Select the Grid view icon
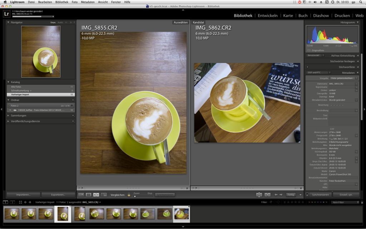 coord(80,195)
